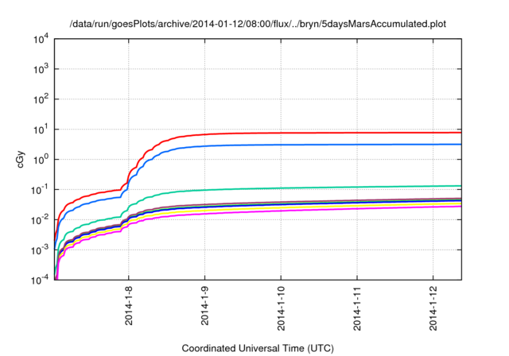
Task: Click the plot title file path text
Action: 258,24
